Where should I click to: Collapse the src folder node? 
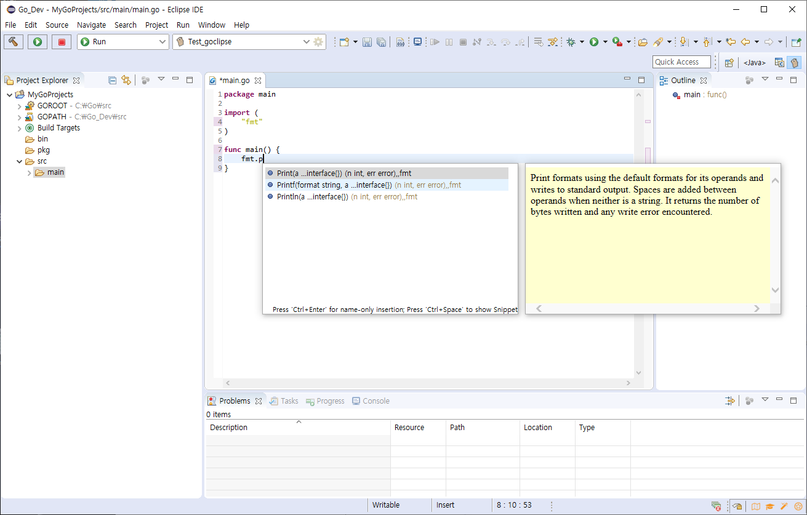point(19,161)
